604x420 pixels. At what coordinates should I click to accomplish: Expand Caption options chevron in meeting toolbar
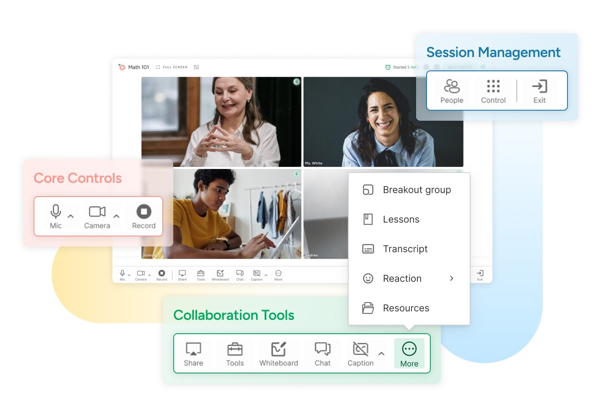[266, 275]
